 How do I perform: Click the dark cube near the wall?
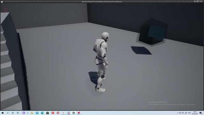point(152,32)
